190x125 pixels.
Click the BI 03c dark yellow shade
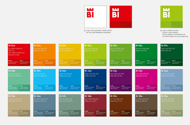(75, 63)
